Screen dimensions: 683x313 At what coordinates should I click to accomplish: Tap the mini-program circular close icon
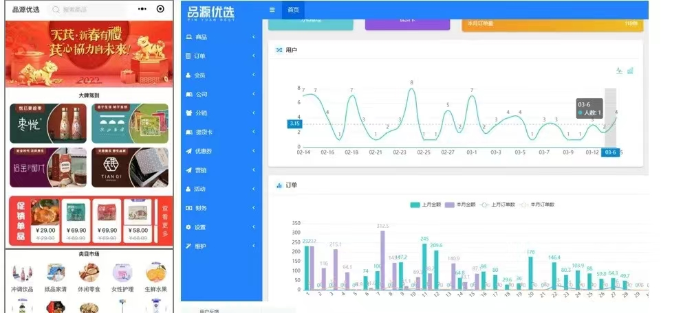160,9
